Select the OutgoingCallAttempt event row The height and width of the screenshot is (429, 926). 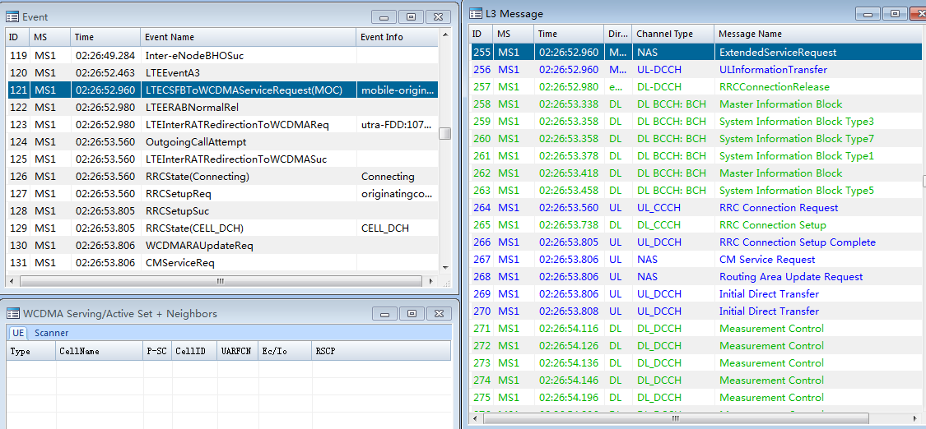pos(222,142)
